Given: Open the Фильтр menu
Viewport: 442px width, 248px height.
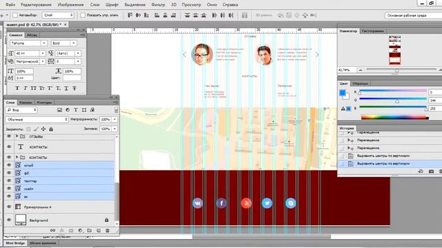Looking at the screenshot, I should [x=158, y=5].
